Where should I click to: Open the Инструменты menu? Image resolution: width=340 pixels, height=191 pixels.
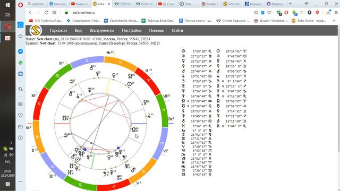pyautogui.click(x=101, y=31)
